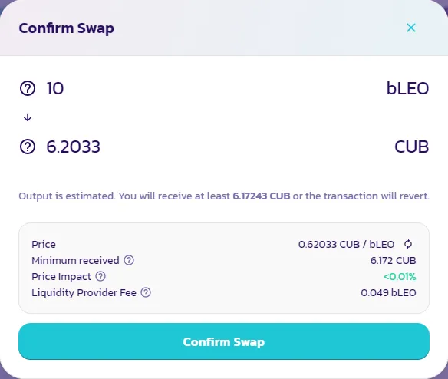Select the 6.2033 output amount

click(74, 147)
